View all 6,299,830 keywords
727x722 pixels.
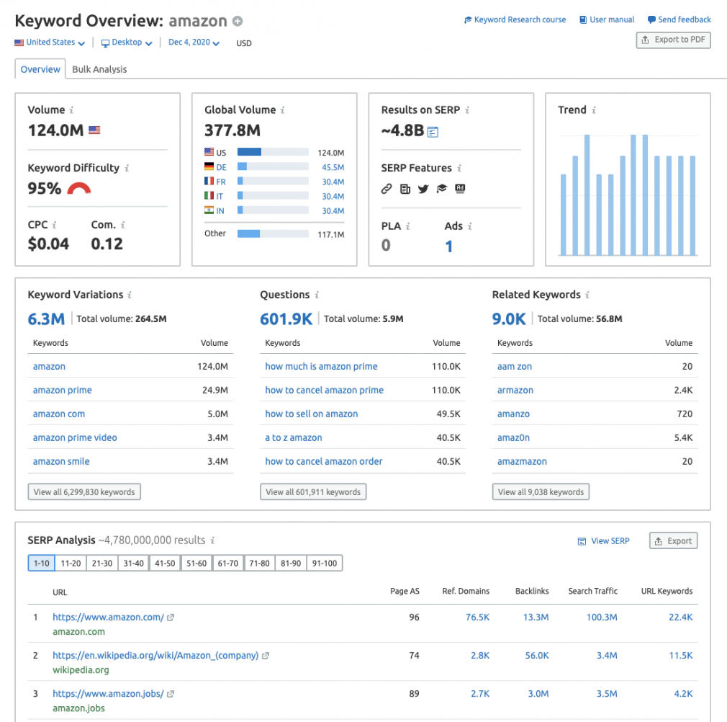click(84, 492)
